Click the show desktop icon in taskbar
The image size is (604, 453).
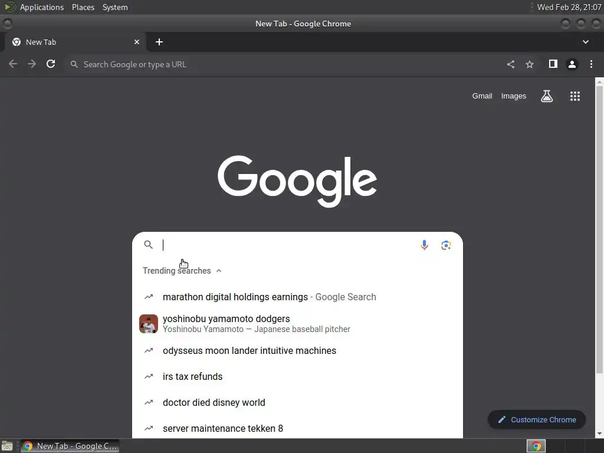tap(7, 446)
